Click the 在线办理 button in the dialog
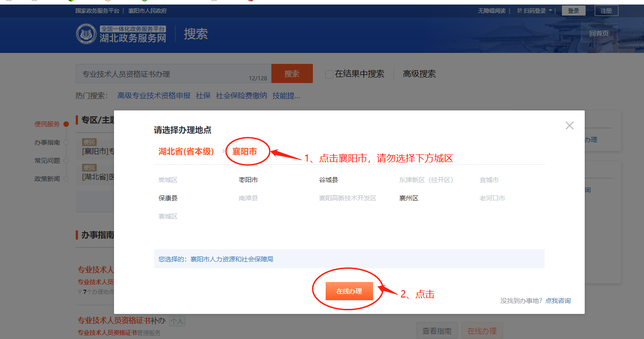The height and width of the screenshot is (339, 644). (349, 291)
